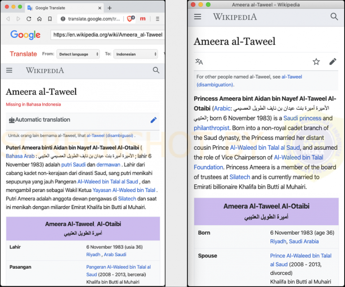
Task: Click the Wikipedia wordmark in translated page
Action: 45,70
